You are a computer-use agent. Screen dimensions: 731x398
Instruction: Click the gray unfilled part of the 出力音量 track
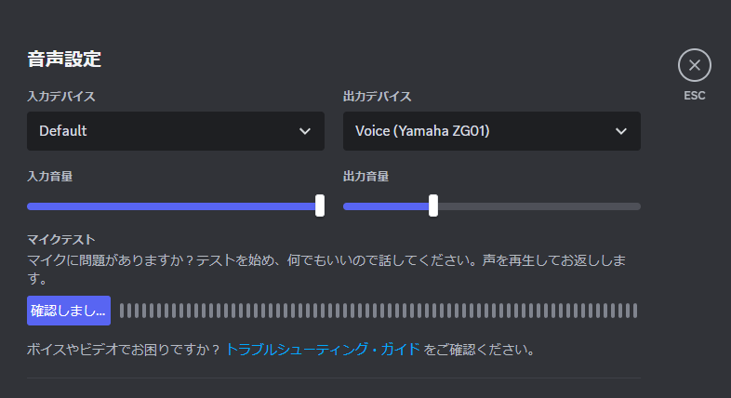pyautogui.click(x=539, y=206)
